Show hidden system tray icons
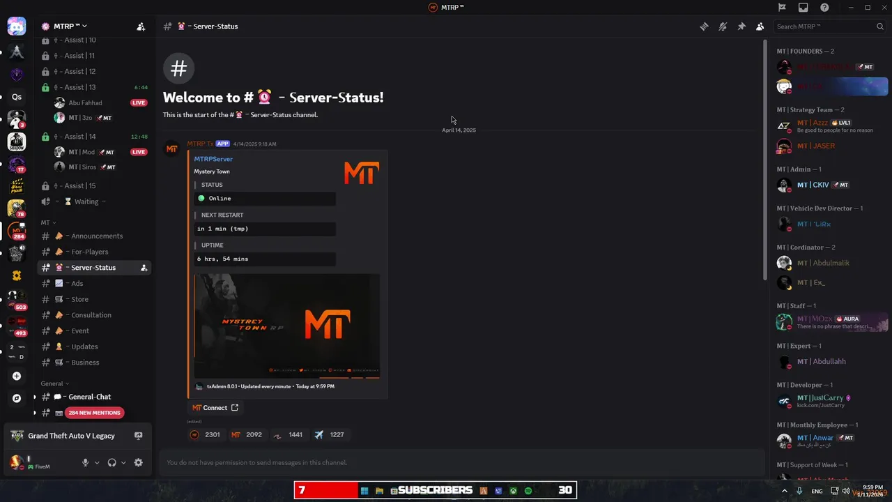892x502 pixels. pyautogui.click(x=785, y=491)
